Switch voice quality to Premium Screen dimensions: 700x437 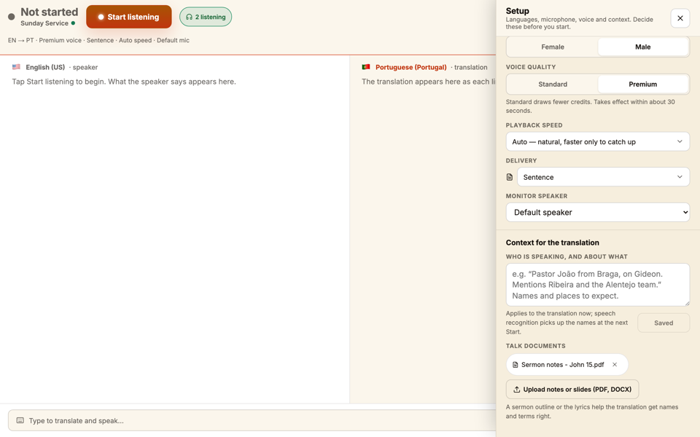click(x=642, y=84)
